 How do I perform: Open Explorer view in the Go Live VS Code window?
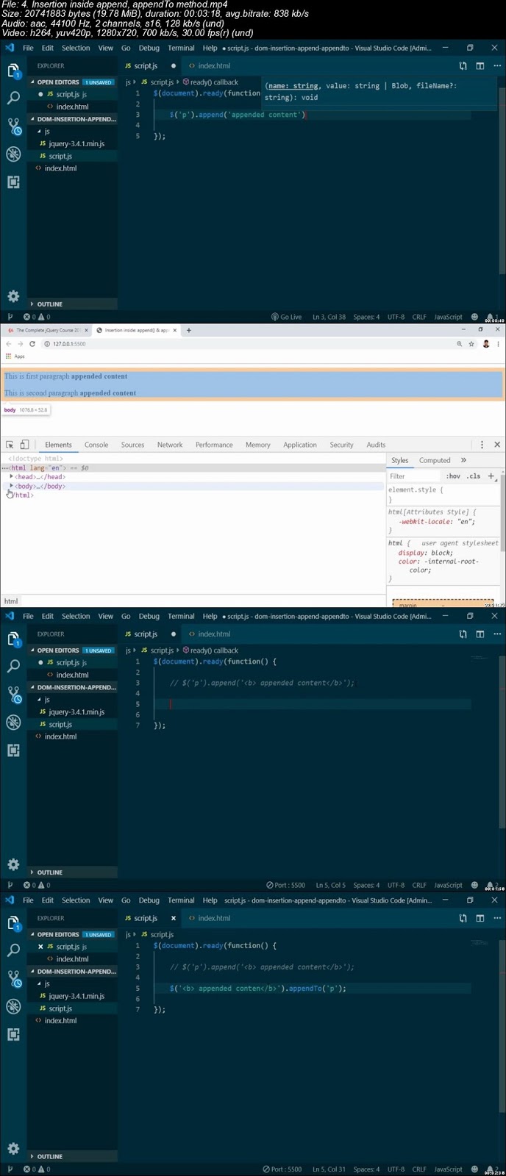(13, 71)
